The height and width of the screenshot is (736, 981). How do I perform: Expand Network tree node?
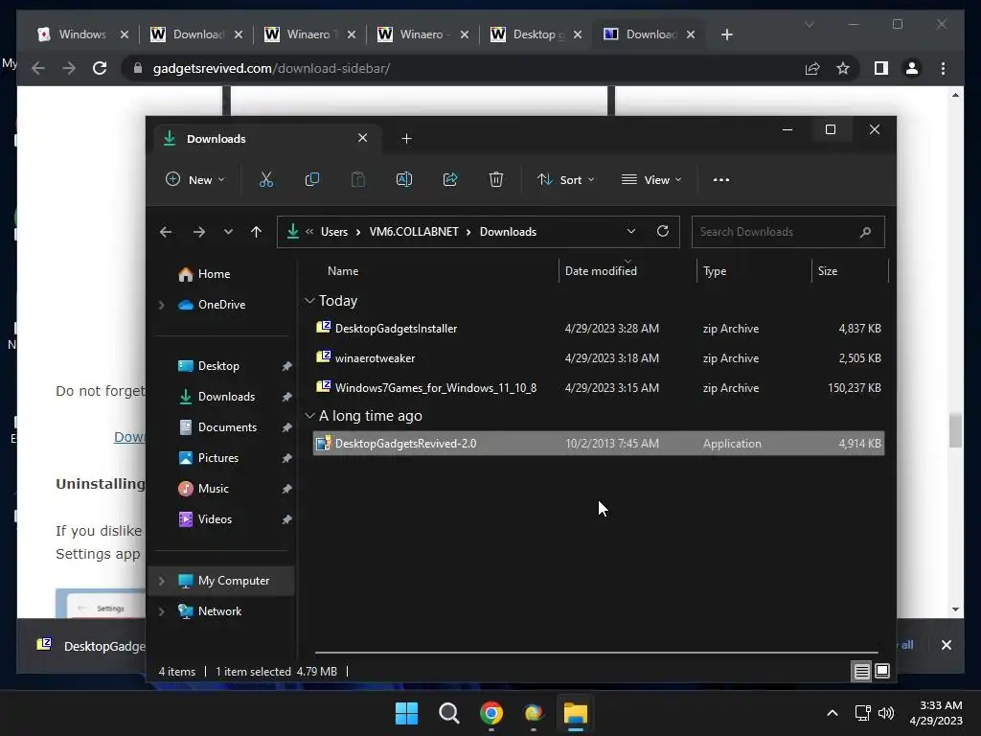161,611
